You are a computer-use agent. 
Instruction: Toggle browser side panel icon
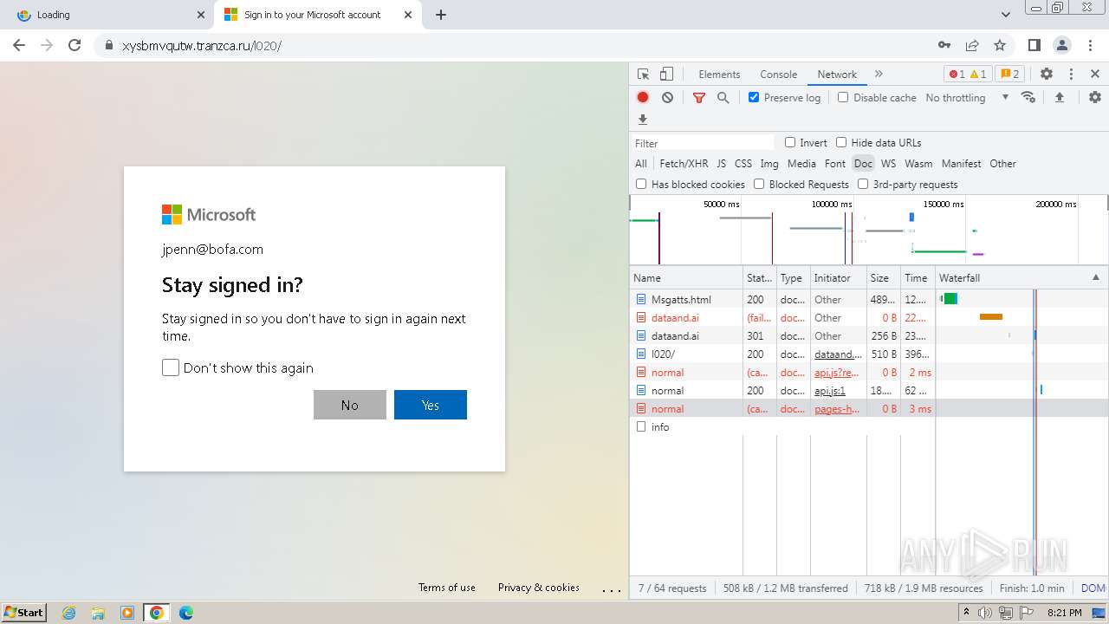coord(1034,45)
